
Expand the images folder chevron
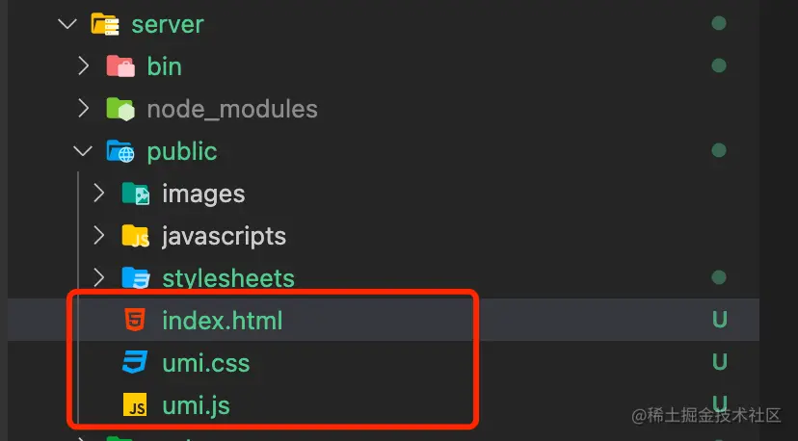coord(99,194)
